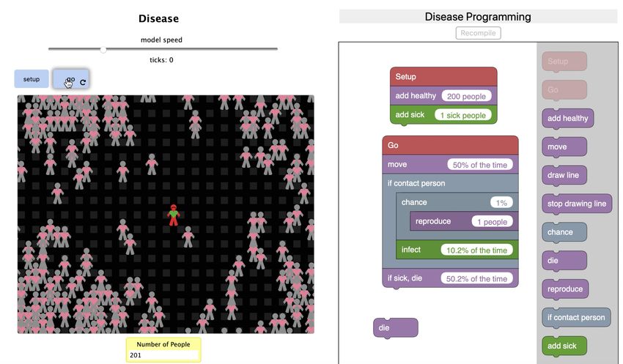Select the red sick person in the world view
Image resolution: width=623 pixels, height=364 pixels.
click(173, 215)
